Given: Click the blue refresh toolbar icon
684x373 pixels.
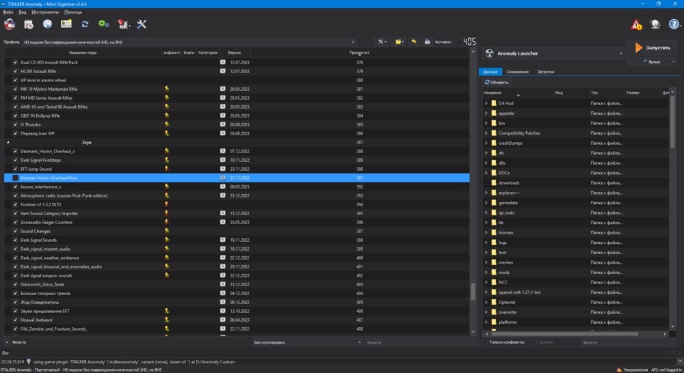Looking at the screenshot, I should coord(85,25).
